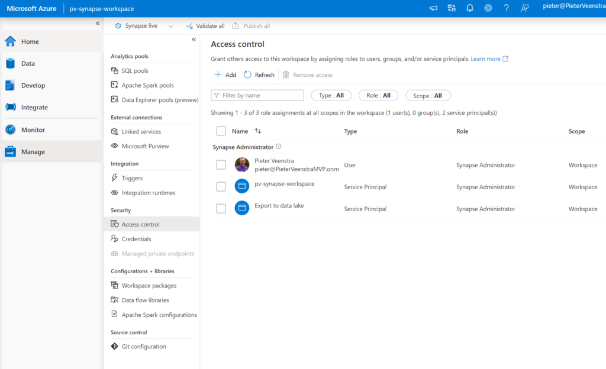Screen dimensions: 606x369
Task: Click Microsoft Azure brand text
Action: (32, 8)
